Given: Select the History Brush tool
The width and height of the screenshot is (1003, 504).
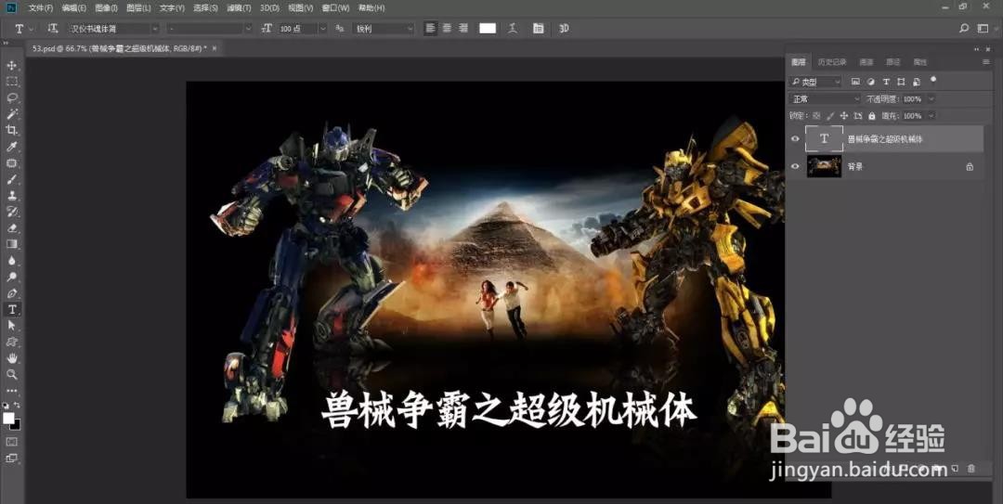Looking at the screenshot, I should pos(11,212).
